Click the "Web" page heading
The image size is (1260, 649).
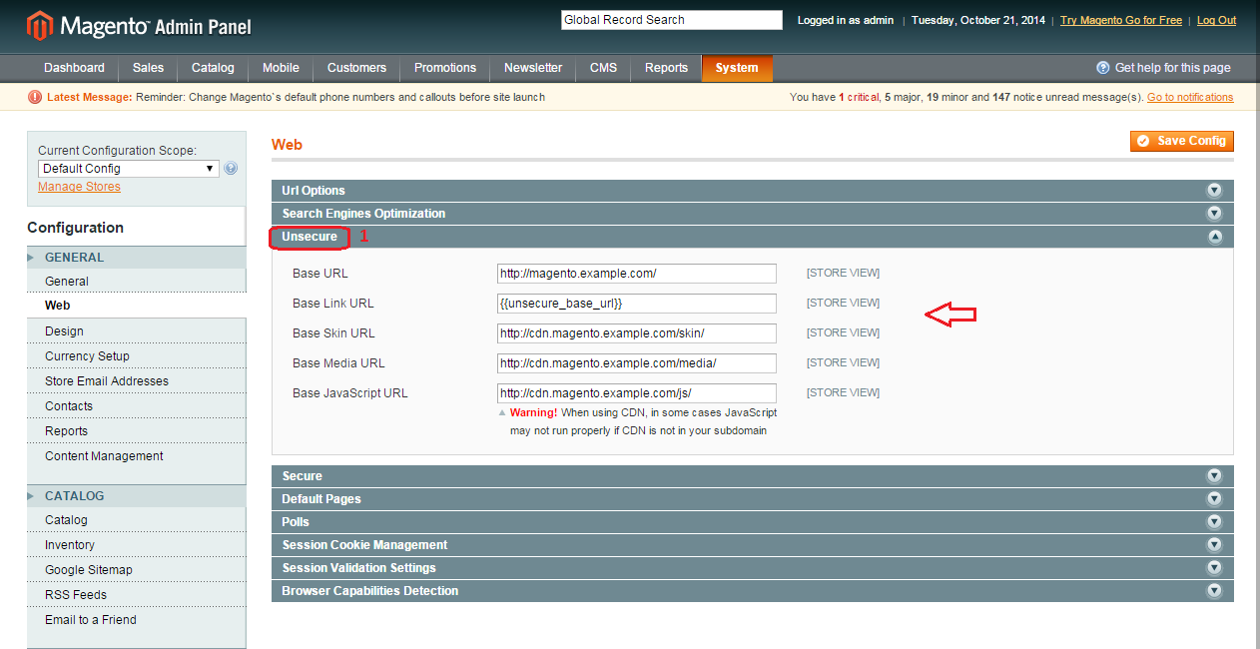[x=287, y=145]
